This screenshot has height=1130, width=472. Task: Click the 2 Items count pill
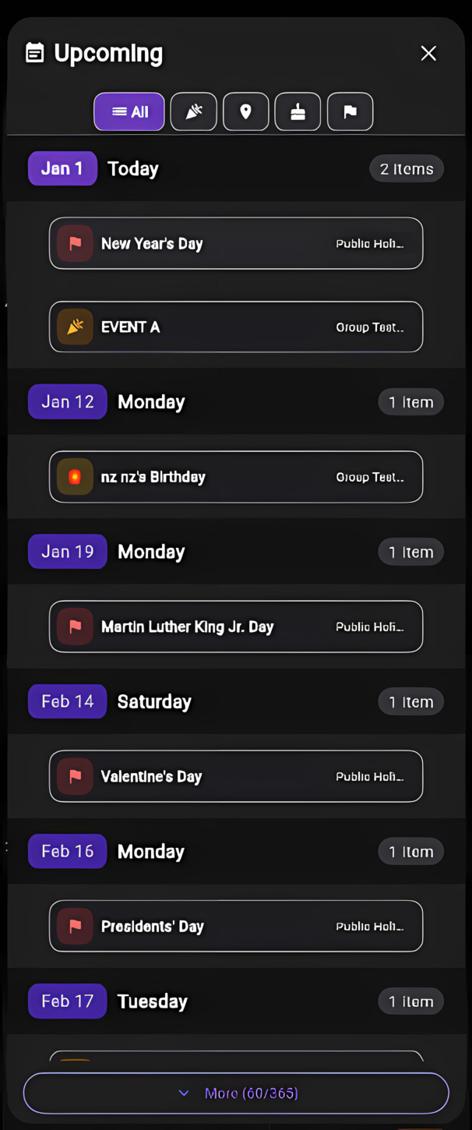406,168
